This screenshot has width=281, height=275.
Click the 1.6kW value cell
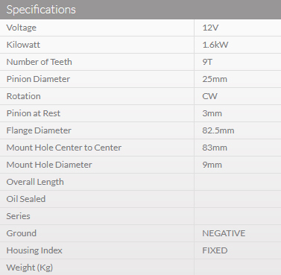[238, 45]
